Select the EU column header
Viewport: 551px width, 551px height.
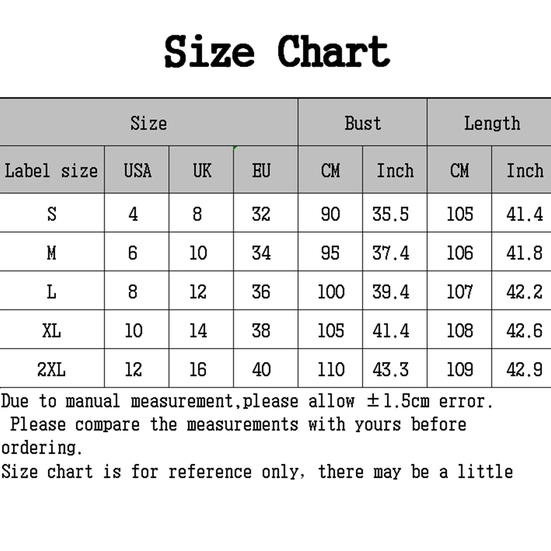pyautogui.click(x=262, y=170)
